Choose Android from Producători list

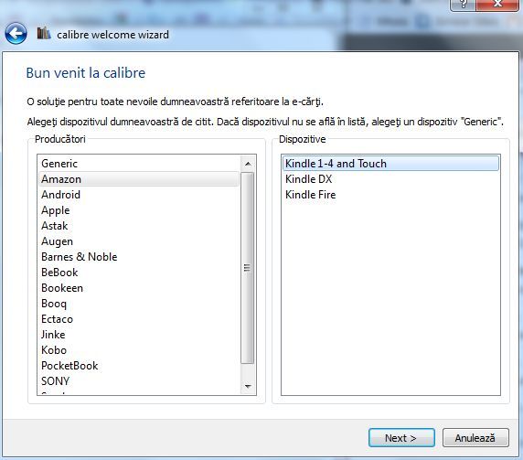pyautogui.click(x=139, y=195)
